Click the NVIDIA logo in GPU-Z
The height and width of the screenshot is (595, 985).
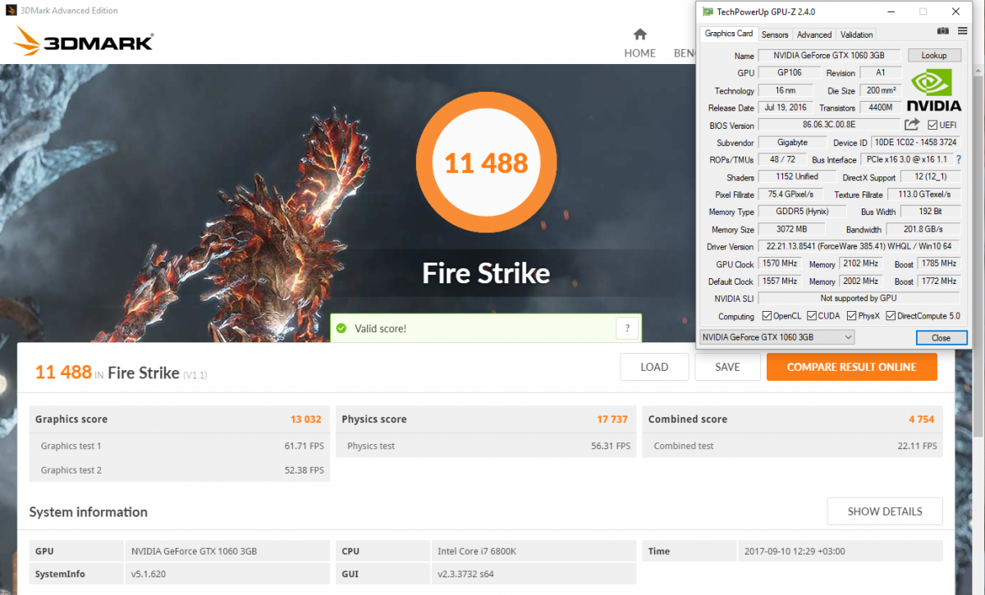click(933, 89)
